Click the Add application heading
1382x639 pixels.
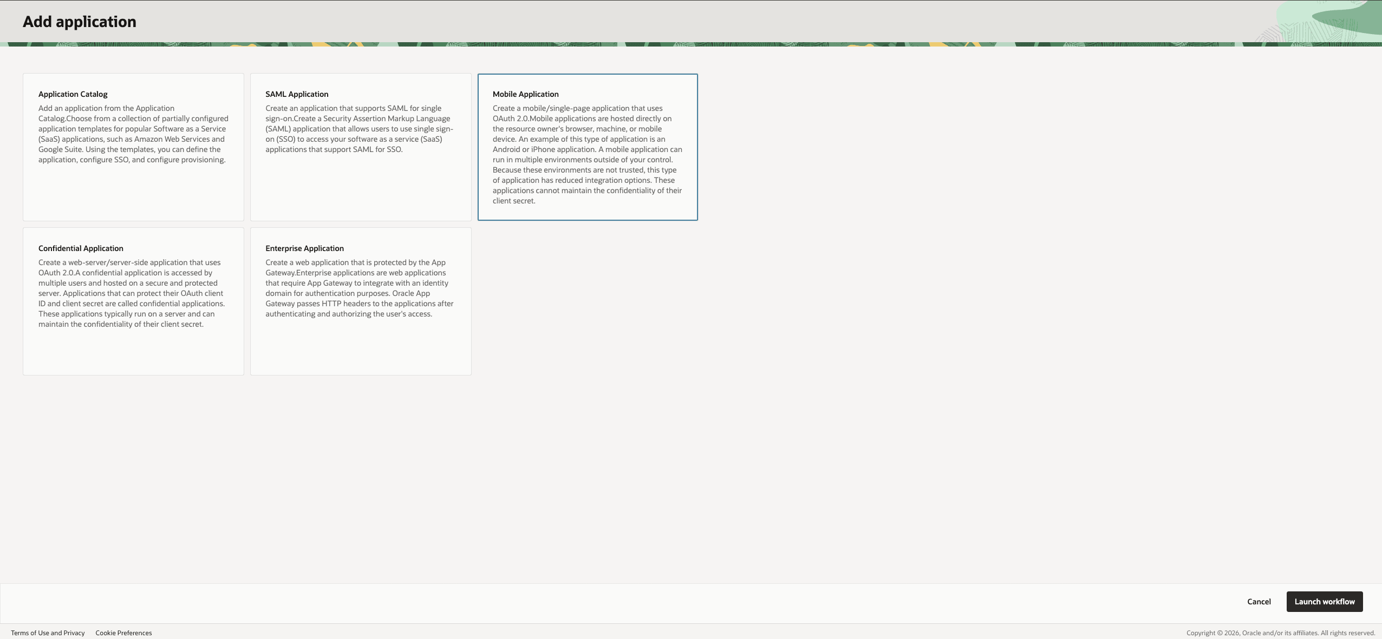[x=80, y=22]
